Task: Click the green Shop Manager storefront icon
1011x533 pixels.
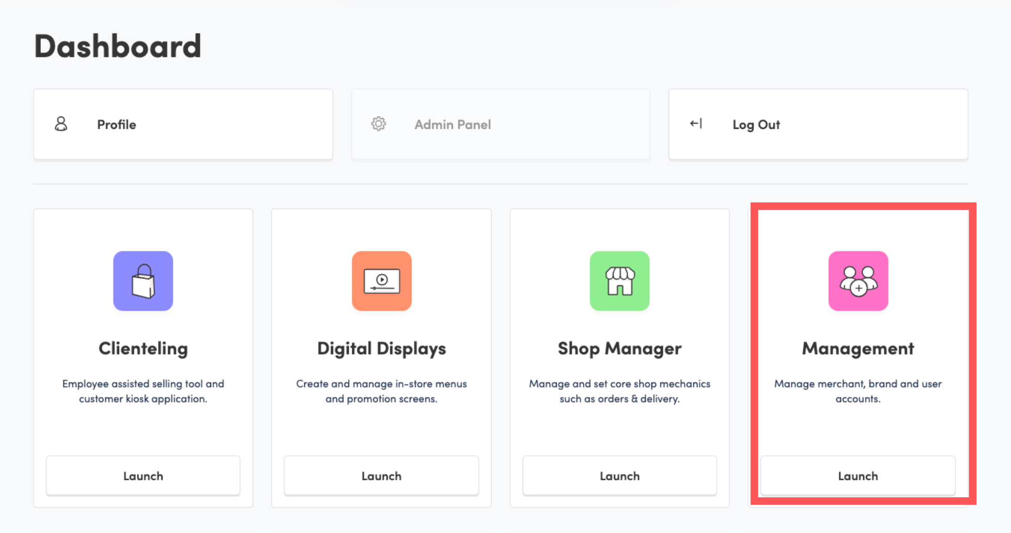Action: pos(620,281)
